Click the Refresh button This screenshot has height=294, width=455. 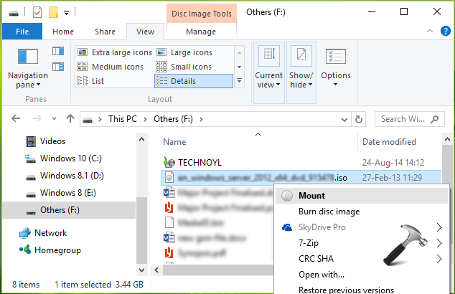point(359,119)
